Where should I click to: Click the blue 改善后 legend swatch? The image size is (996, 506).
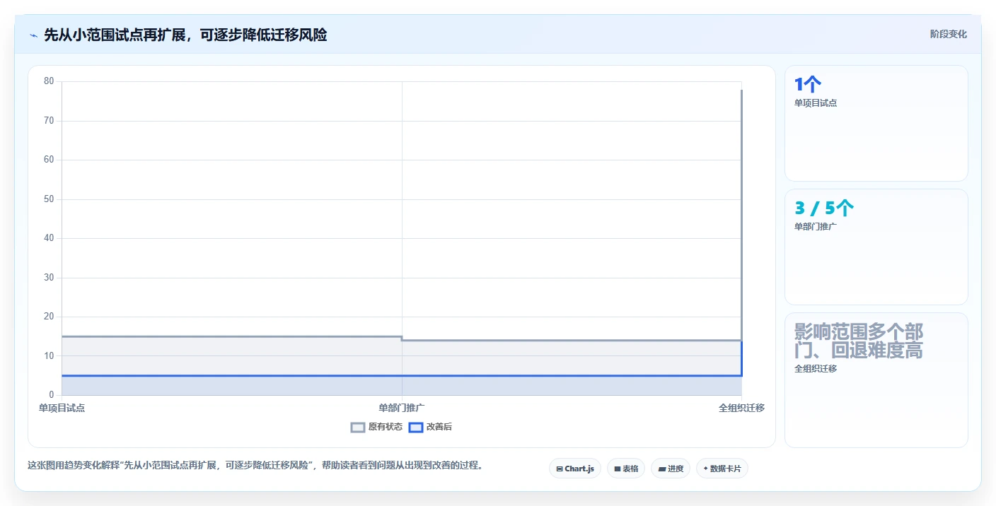(x=416, y=427)
